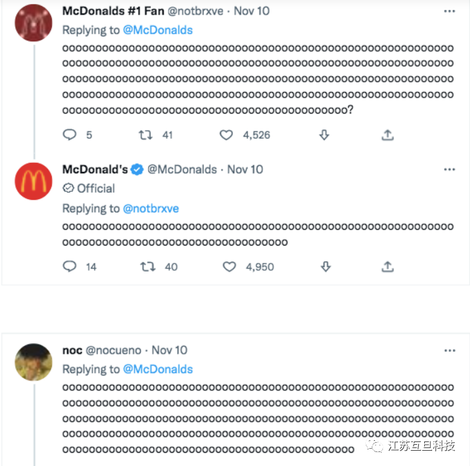This screenshot has height=466, width=470.
Task: Like the McDonalds #1 Fan tweet
Action: [226, 135]
